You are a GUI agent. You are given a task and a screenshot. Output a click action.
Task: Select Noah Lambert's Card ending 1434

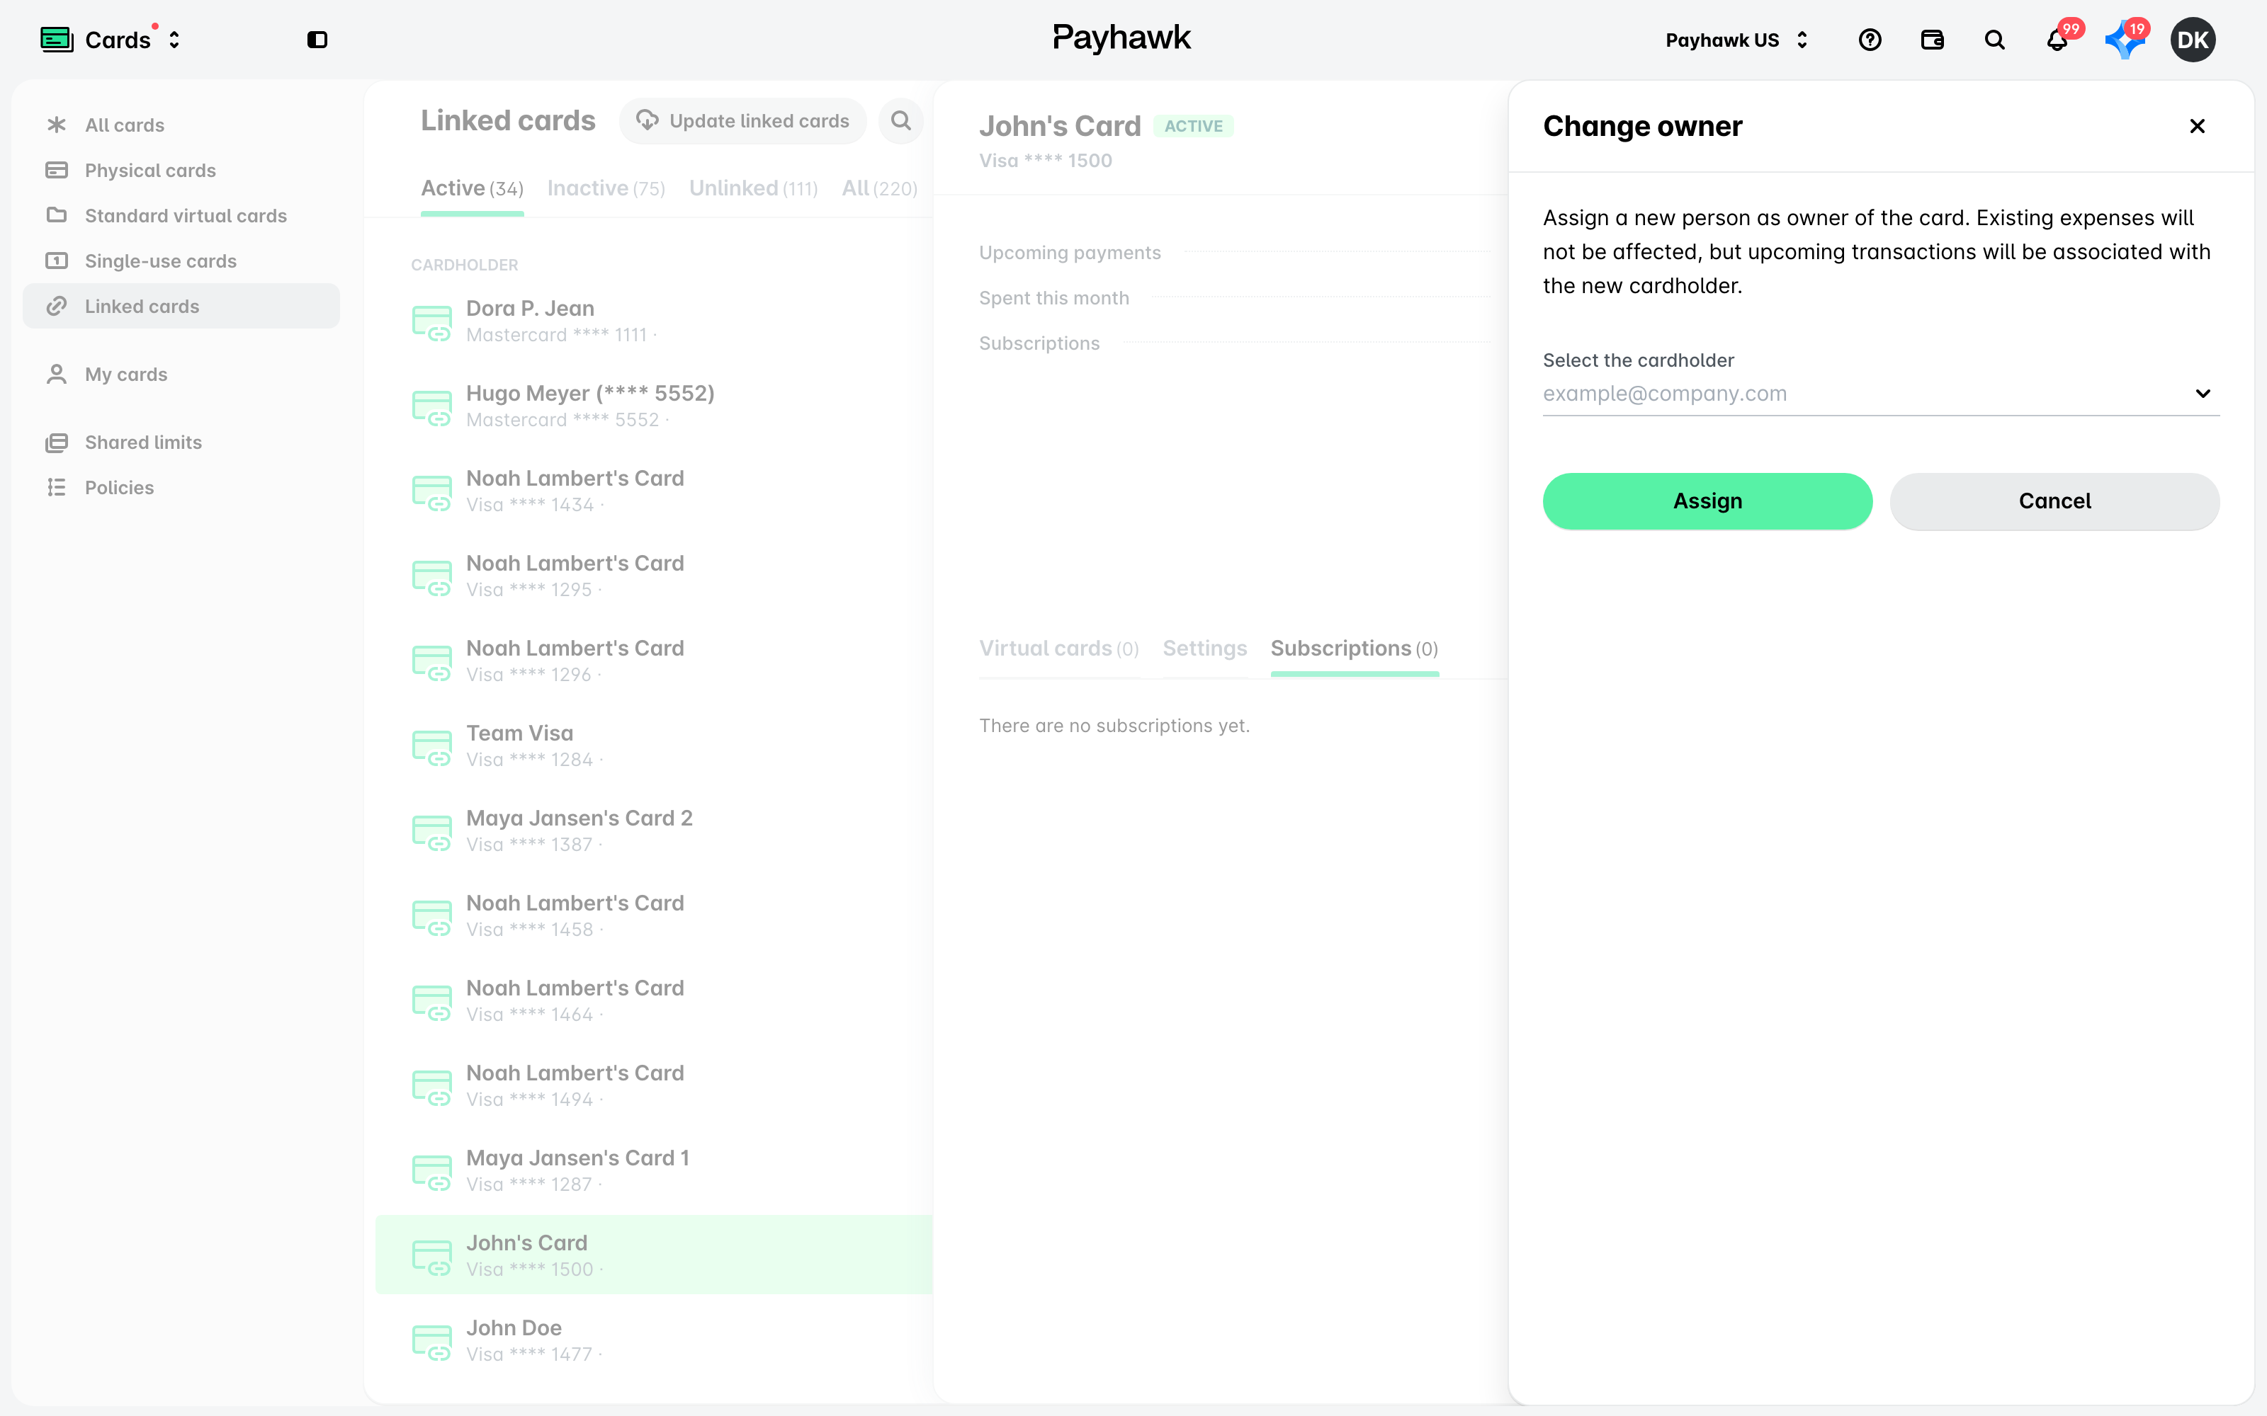tap(654, 491)
